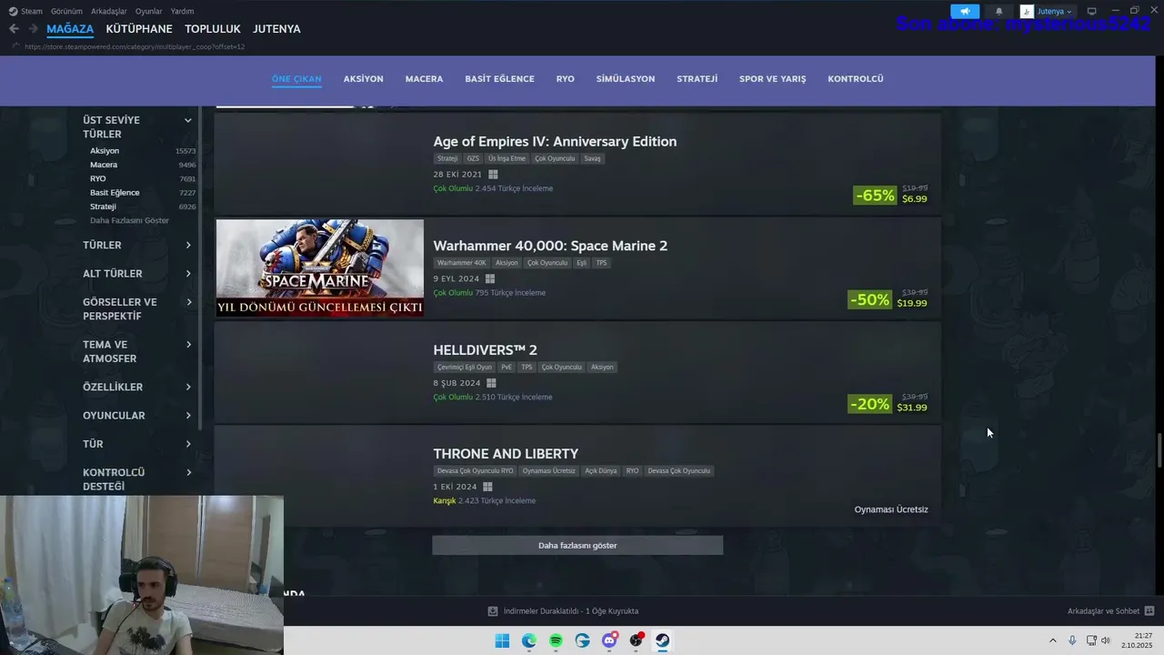Open the HELLDIVERS 2 title
This screenshot has width=1164, height=655.
pos(485,349)
